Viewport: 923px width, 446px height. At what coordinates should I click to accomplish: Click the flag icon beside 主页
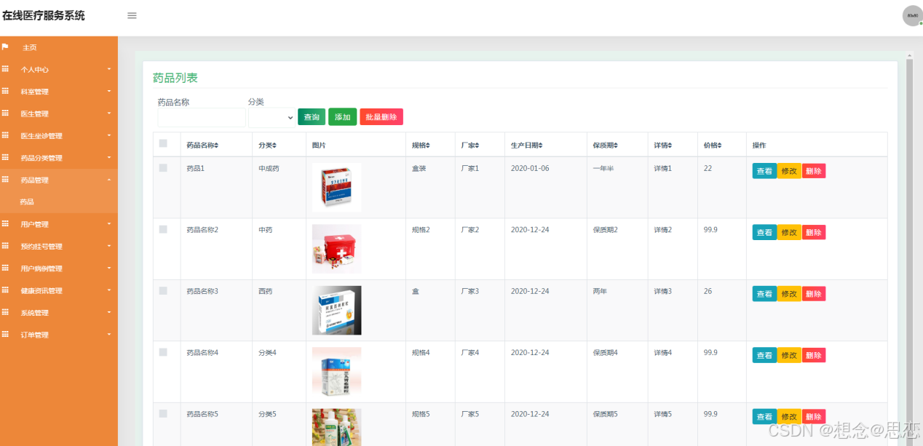click(x=5, y=47)
